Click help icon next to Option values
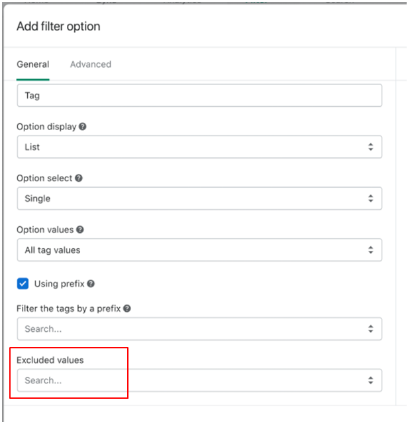This screenshot has height=422, width=408. point(80,230)
